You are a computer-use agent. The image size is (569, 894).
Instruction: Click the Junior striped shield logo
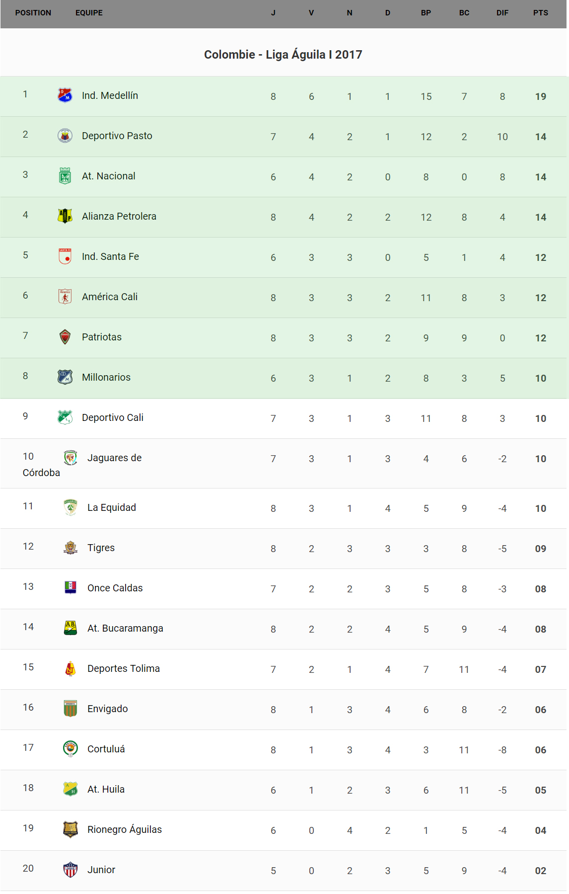[x=71, y=869]
